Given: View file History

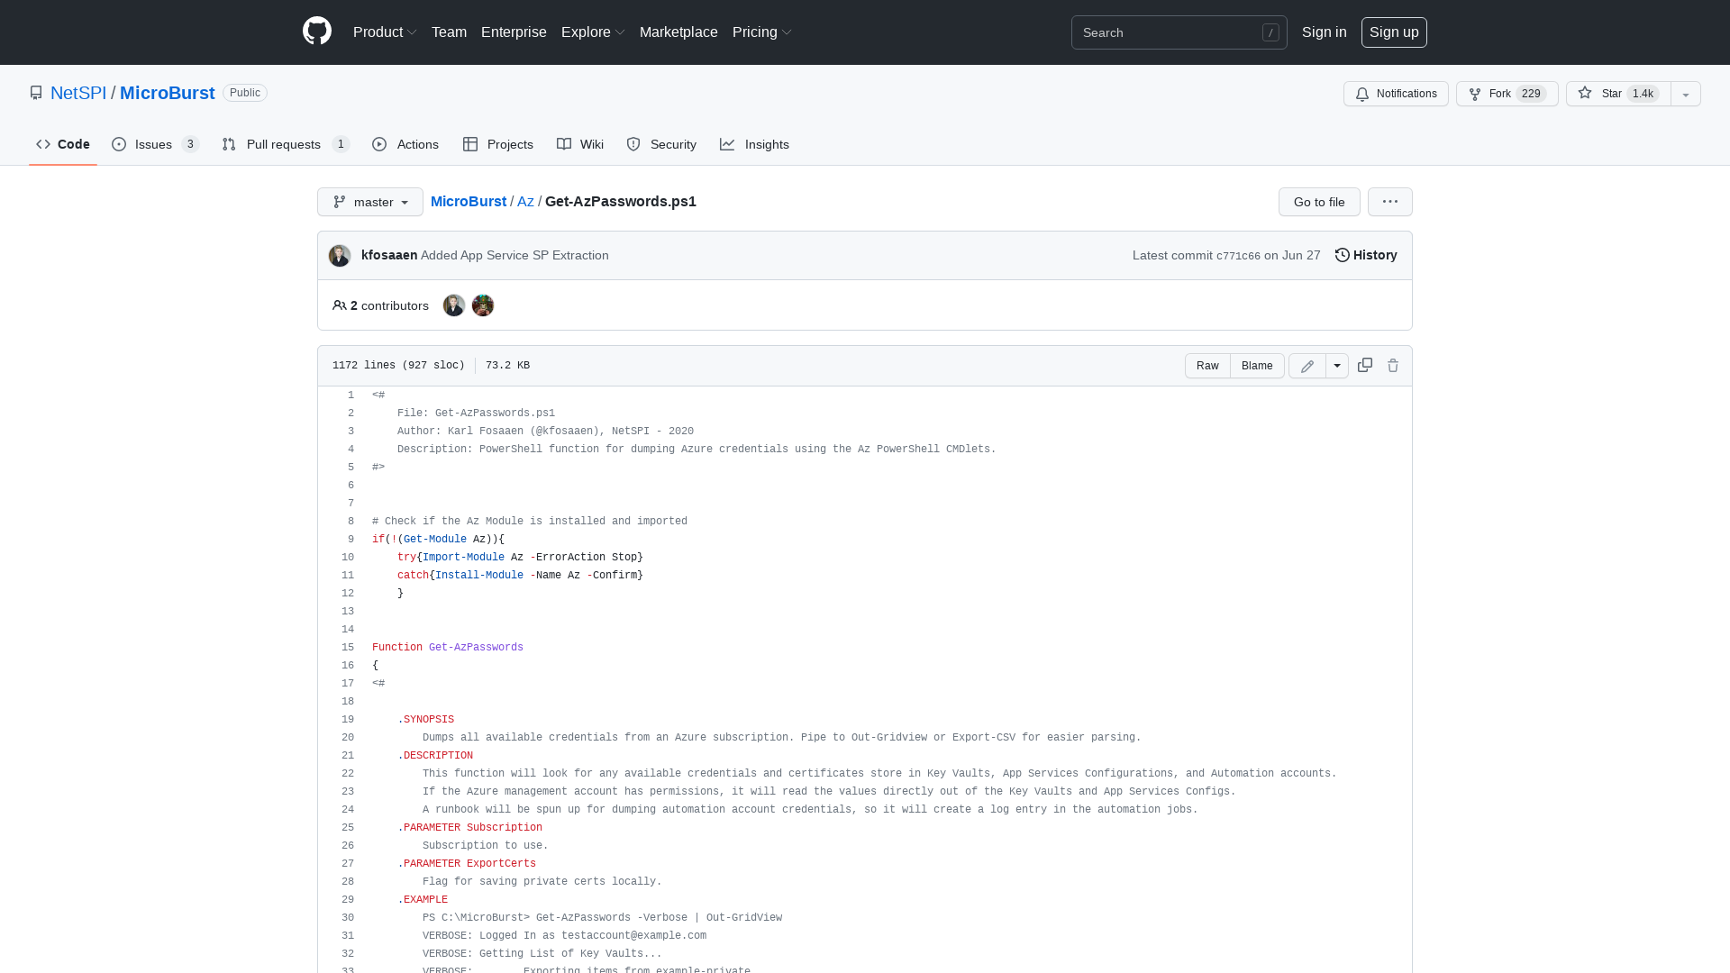Looking at the screenshot, I should point(1366,255).
